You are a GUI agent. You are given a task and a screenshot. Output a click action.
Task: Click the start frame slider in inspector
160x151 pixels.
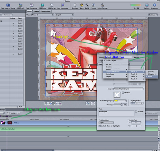point(114,84)
